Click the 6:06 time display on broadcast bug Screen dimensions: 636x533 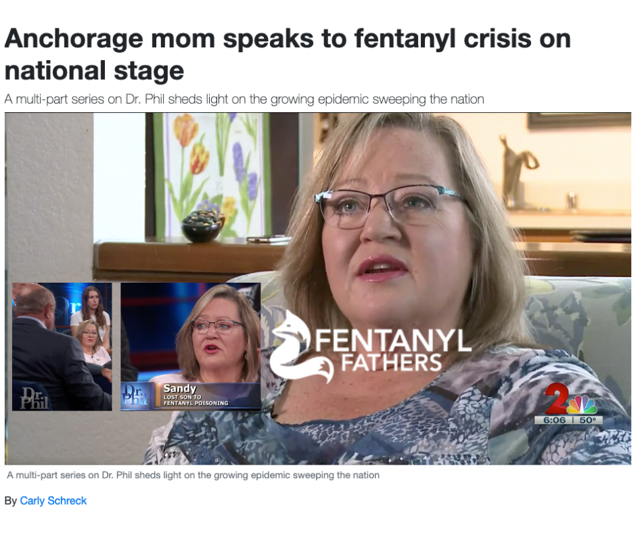pos(554,420)
